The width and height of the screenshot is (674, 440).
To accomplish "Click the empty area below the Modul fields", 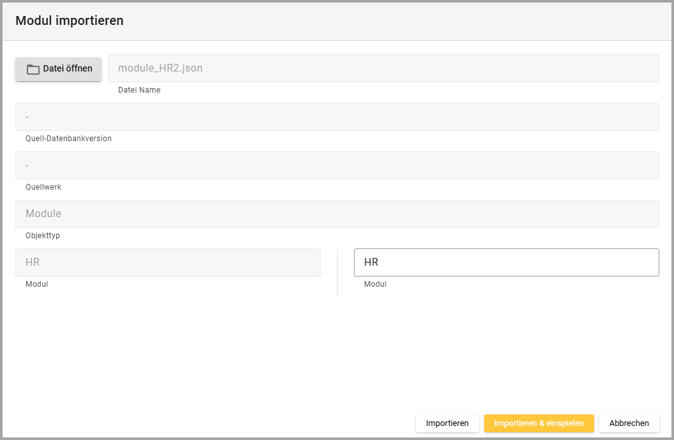I will coord(337,351).
